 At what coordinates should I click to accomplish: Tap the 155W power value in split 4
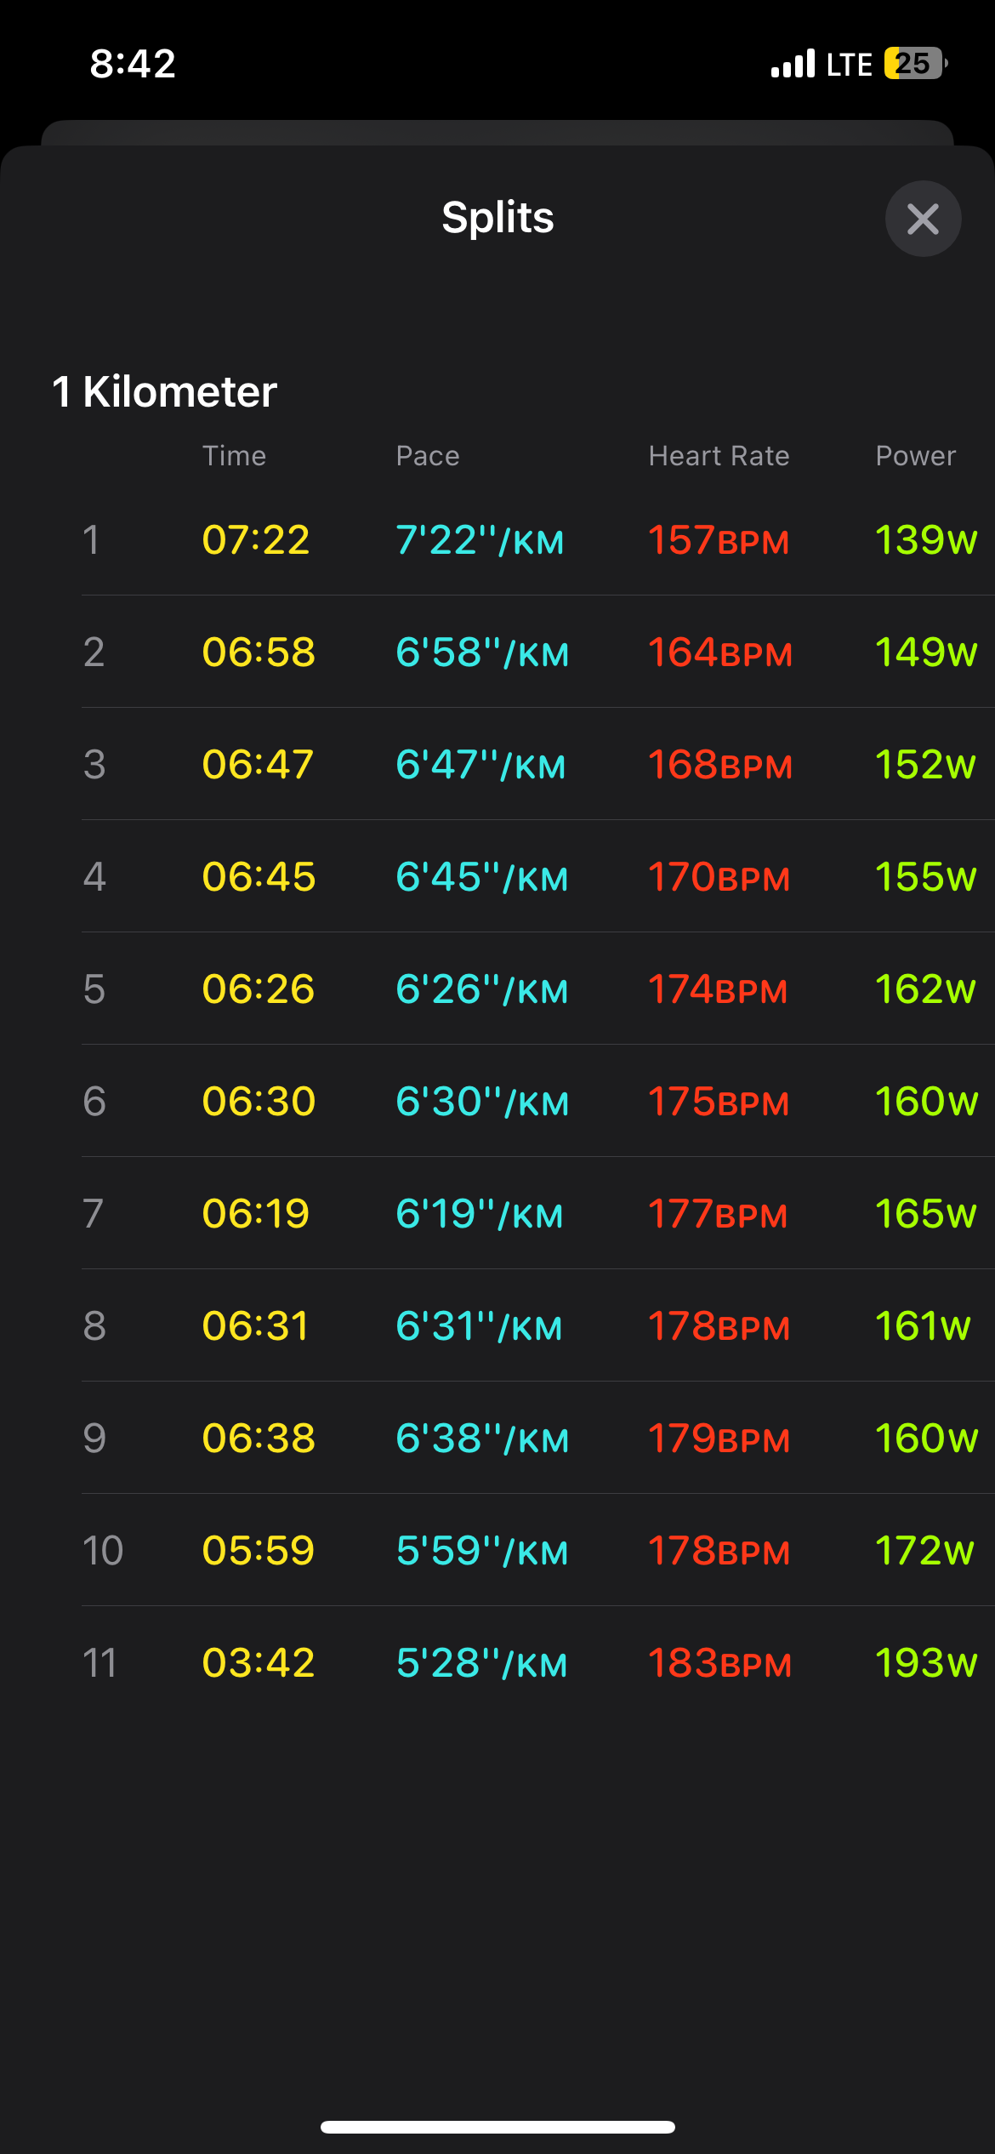[925, 877]
